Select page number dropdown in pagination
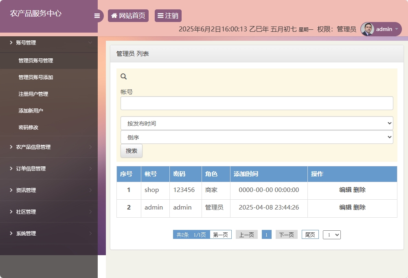This screenshot has height=278, width=408. click(x=331, y=235)
